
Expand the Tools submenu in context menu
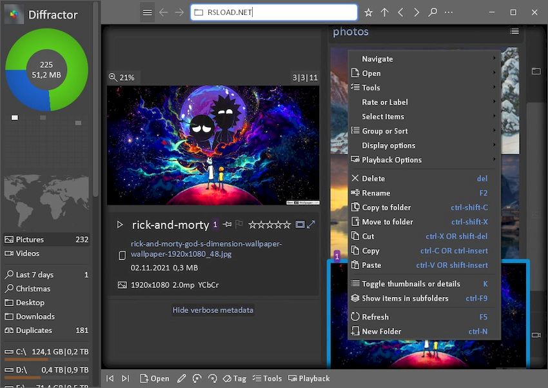pos(424,87)
